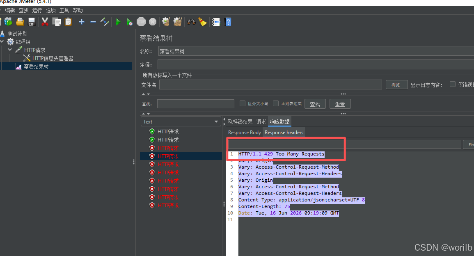Screen dimensions: 474x256
Task: Click the Help question mark icon
Action: point(228,22)
